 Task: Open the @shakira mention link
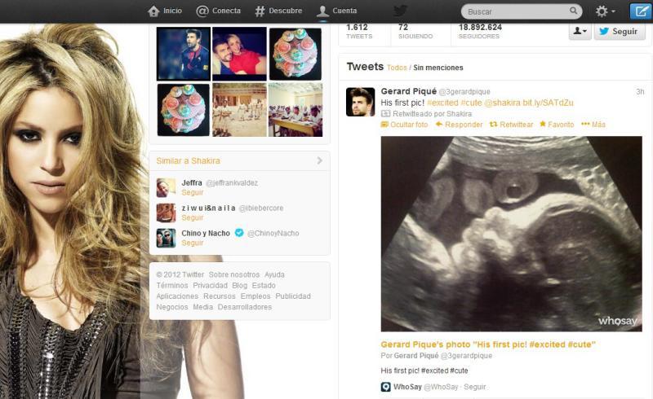pos(502,103)
